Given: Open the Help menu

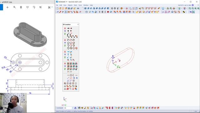Looking at the screenshot, I should (91, 5).
